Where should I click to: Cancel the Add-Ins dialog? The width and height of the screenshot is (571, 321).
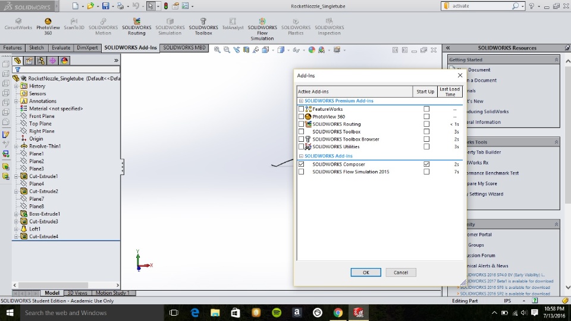tap(400, 273)
